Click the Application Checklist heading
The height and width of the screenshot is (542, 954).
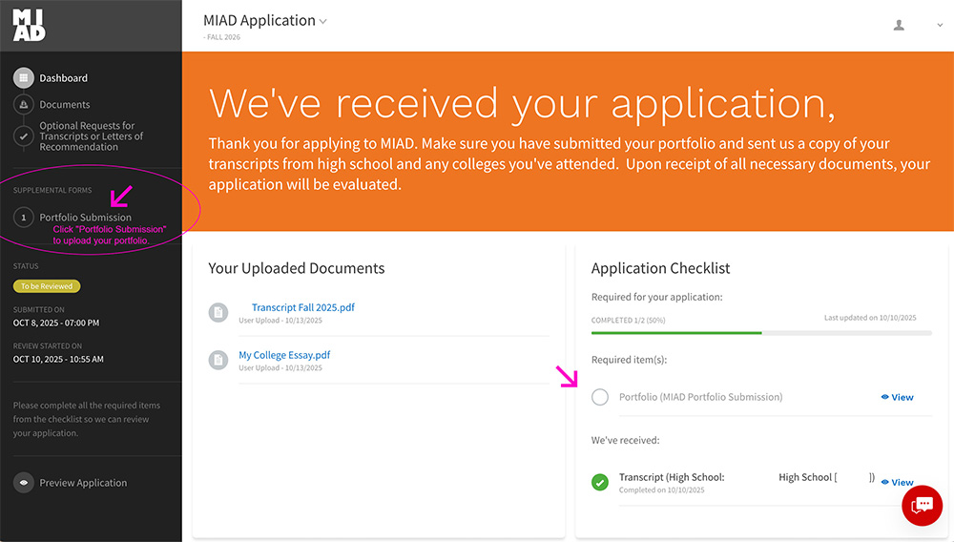click(x=661, y=268)
